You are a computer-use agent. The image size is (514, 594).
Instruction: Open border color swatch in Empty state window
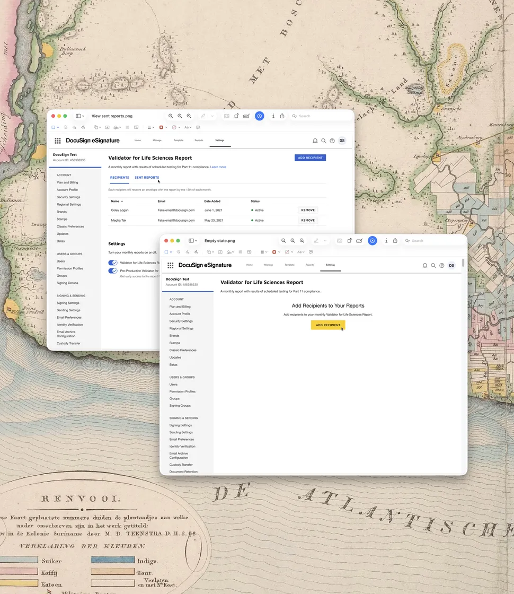[276, 252]
